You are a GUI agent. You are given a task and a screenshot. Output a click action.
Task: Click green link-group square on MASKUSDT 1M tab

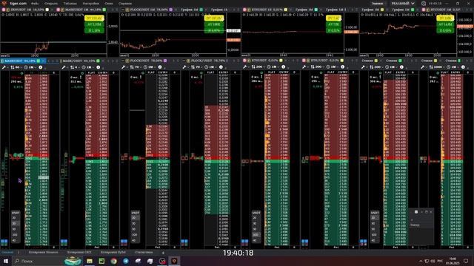(104, 10)
